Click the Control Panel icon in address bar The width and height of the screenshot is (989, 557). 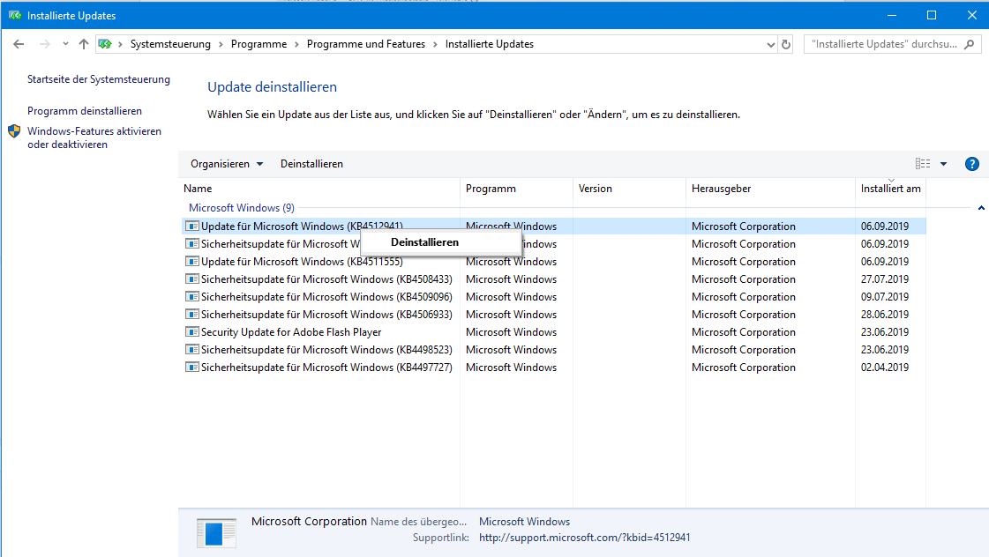(105, 44)
